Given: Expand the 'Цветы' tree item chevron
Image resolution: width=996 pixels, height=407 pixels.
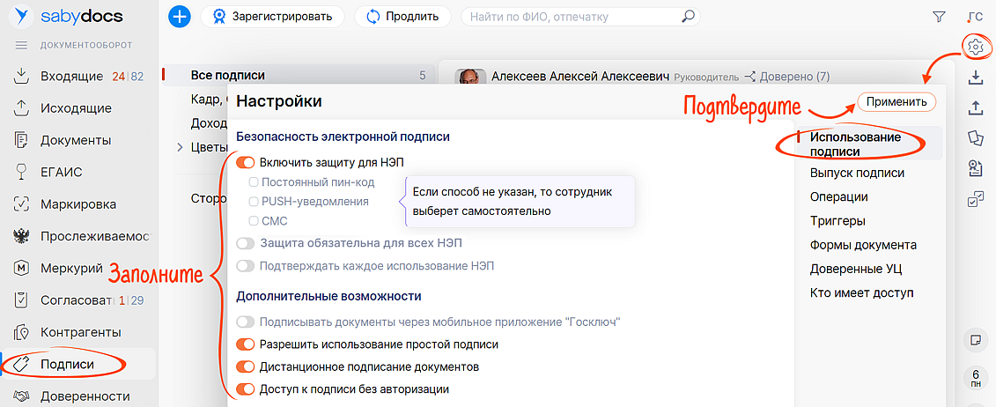Looking at the screenshot, I should point(180,147).
